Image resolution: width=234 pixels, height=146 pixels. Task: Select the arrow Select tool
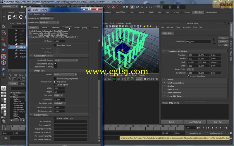pos(4,27)
